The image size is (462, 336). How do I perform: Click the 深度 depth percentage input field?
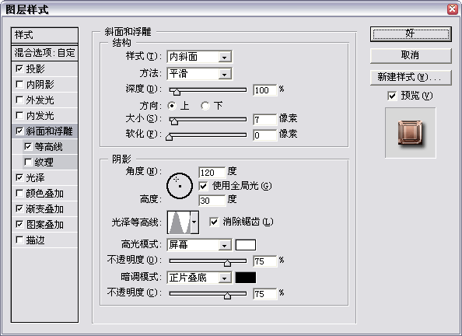coord(265,90)
